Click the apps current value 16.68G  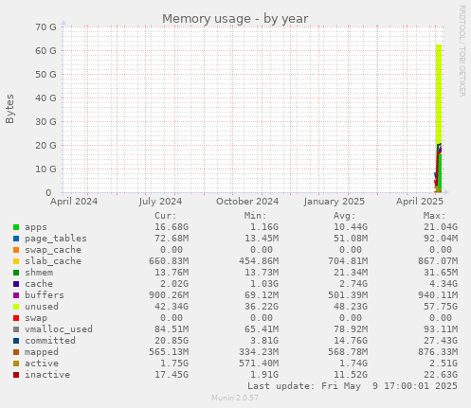172,227
